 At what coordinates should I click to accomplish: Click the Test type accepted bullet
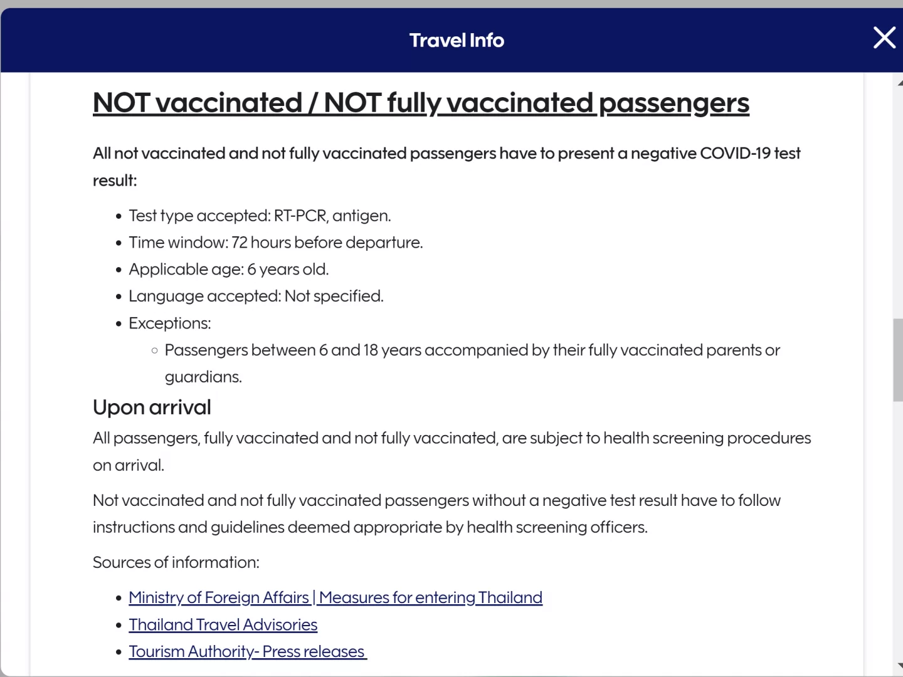click(x=260, y=216)
